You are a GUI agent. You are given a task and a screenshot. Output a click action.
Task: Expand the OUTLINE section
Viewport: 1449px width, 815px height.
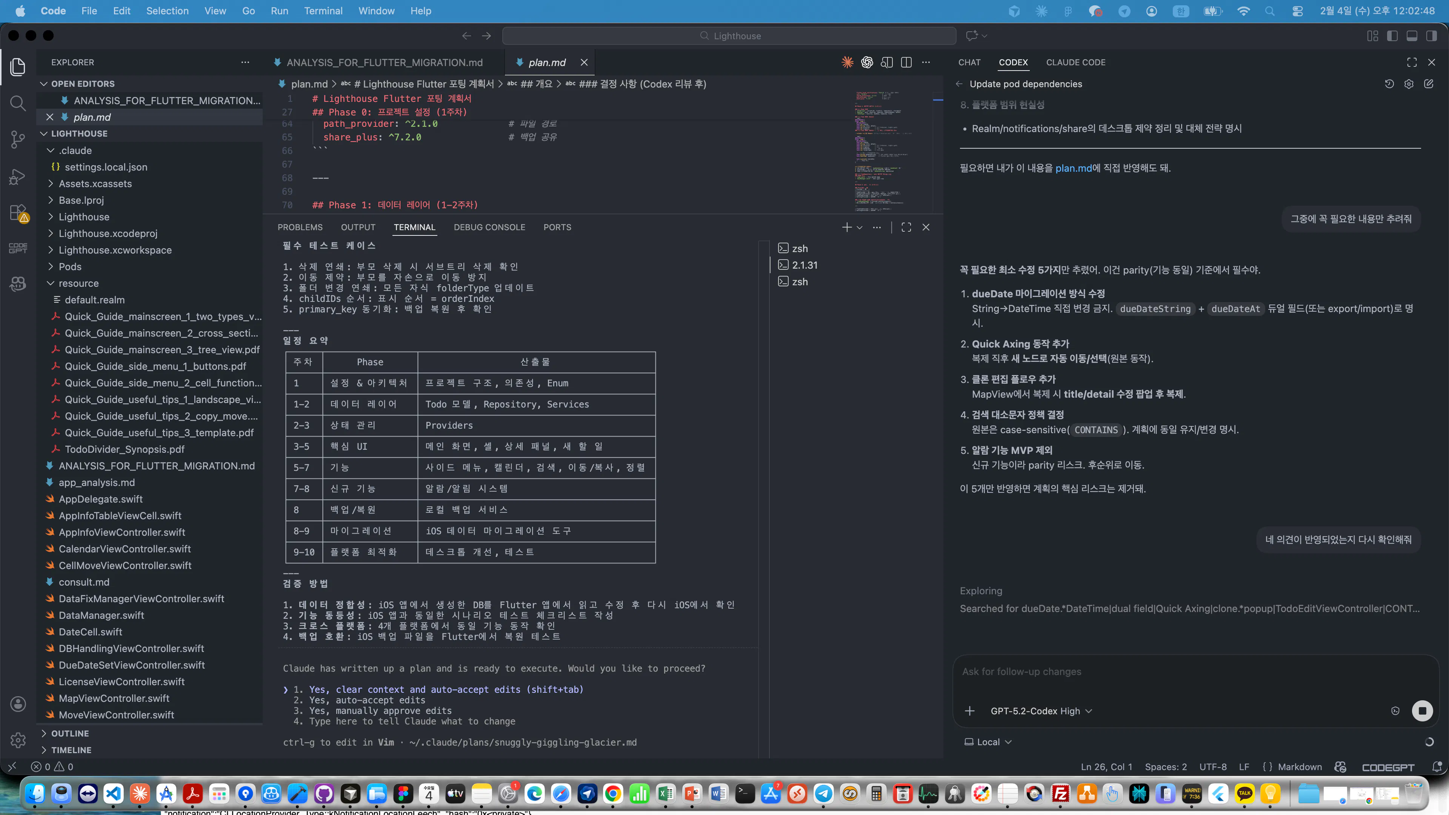click(x=70, y=733)
